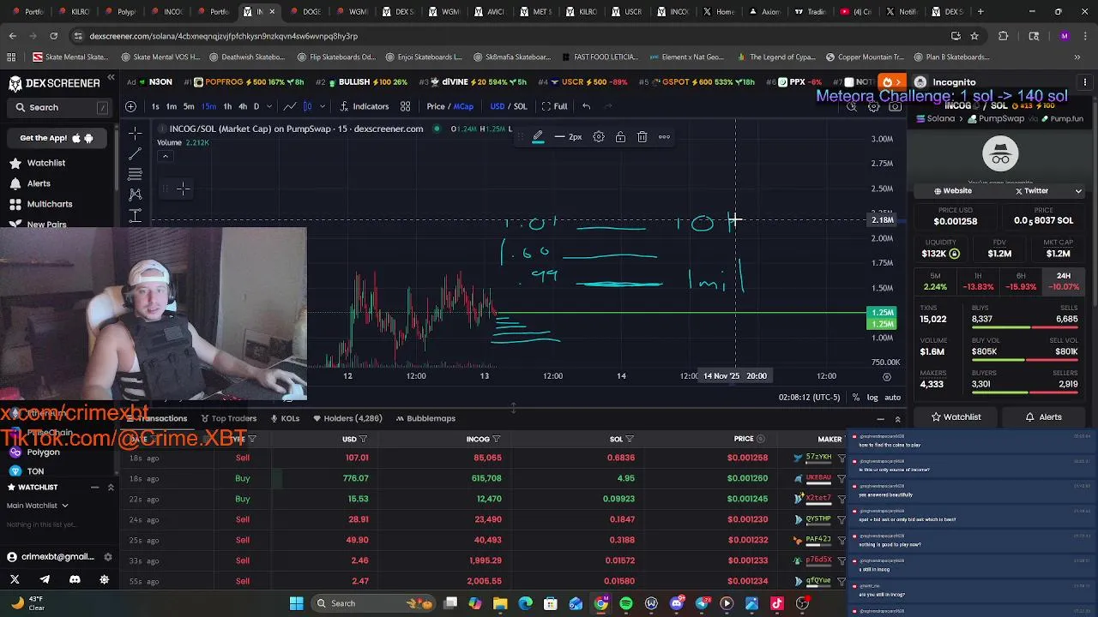Select the 1H stats tab
This screenshot has width=1098, height=617.
[x=978, y=281]
